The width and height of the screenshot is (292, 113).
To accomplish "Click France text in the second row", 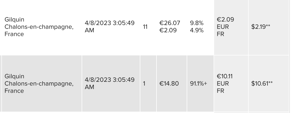I will click(x=14, y=91).
